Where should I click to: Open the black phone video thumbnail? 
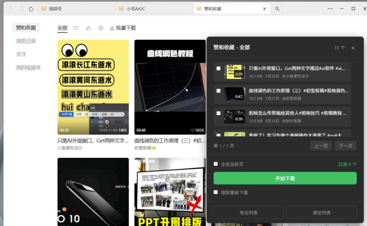93,192
